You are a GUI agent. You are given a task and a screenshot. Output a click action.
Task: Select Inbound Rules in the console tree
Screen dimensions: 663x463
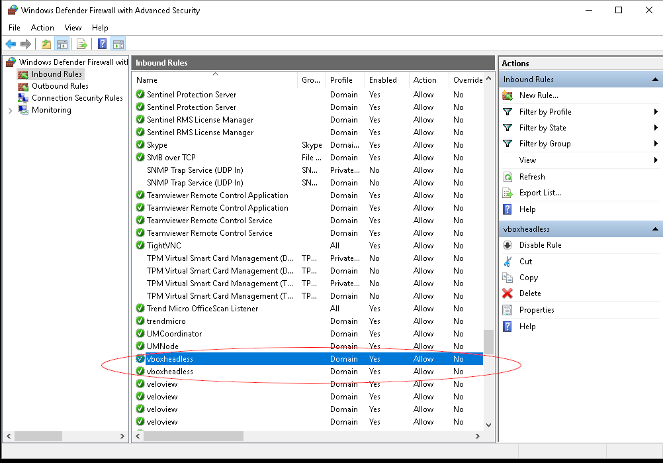point(57,74)
